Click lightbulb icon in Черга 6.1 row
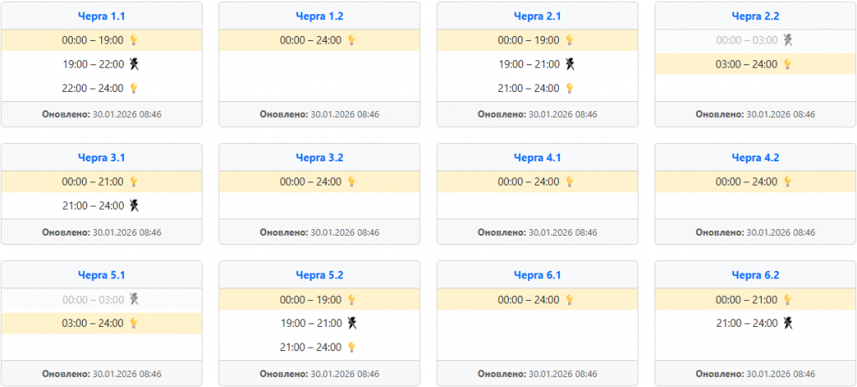Screen dimensions: 857x387 (569, 299)
